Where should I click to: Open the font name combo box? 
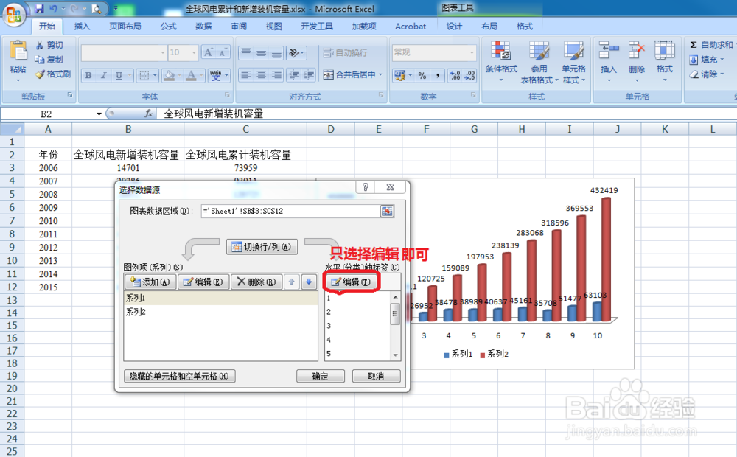[124, 52]
